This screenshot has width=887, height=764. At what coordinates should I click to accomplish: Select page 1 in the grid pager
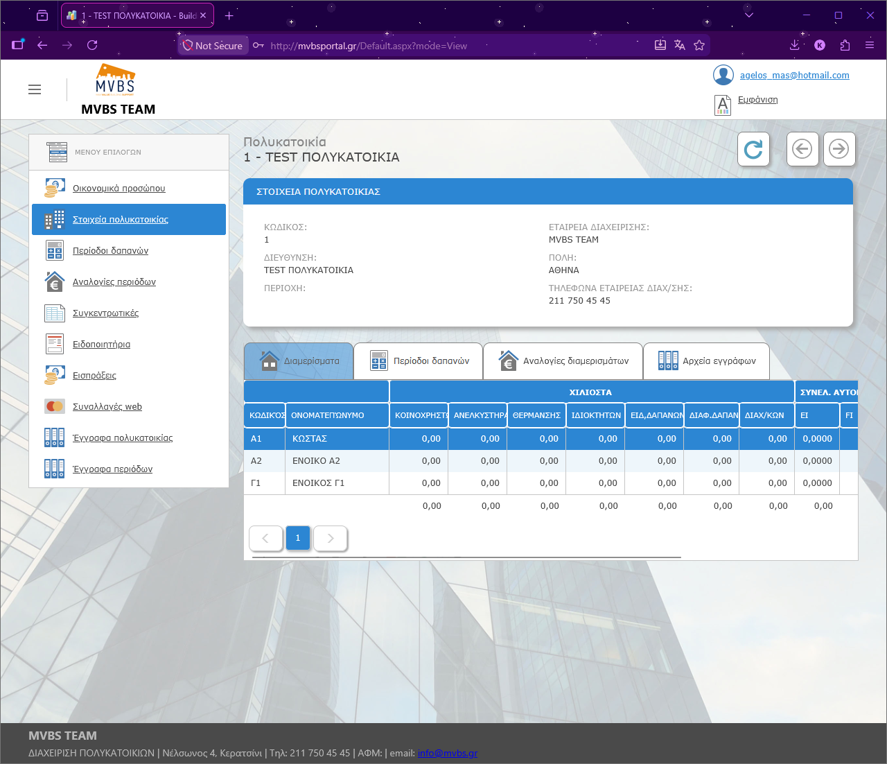pos(298,538)
